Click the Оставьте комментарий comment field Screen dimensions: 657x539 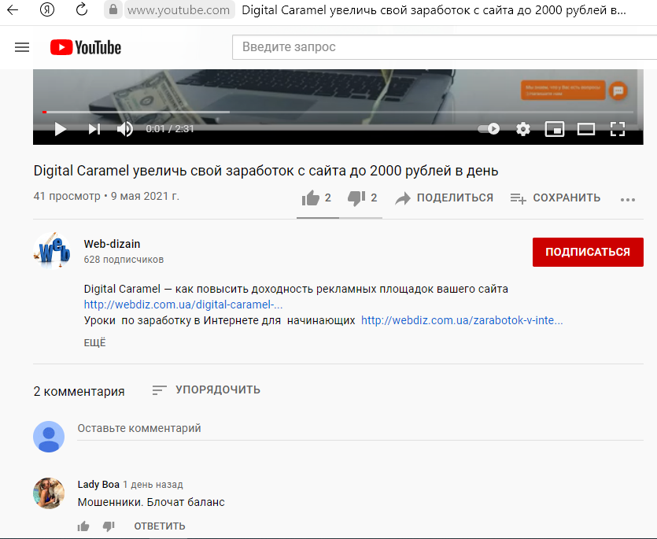click(360, 429)
